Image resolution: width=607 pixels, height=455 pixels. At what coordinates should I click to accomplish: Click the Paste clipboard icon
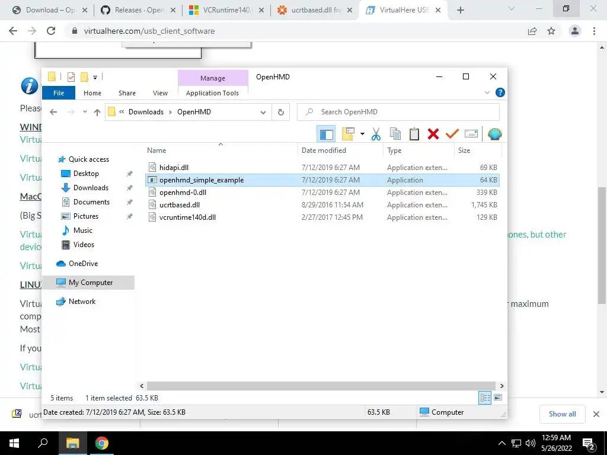click(x=414, y=134)
